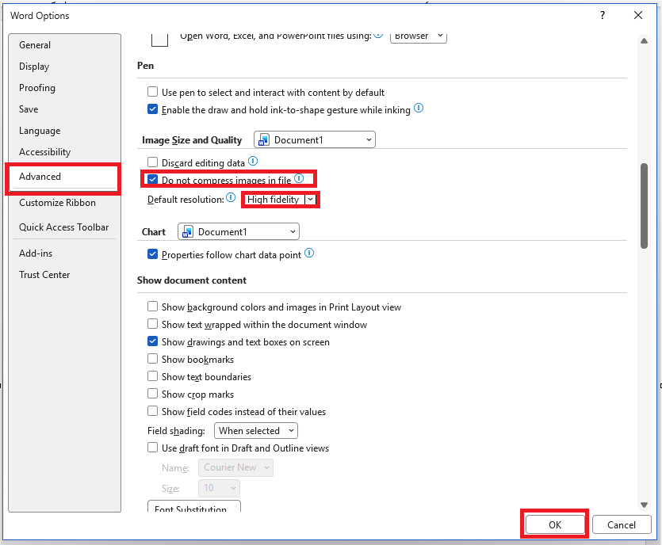Check Show text boundaries
Image resolution: width=662 pixels, height=545 pixels.
[x=152, y=376]
